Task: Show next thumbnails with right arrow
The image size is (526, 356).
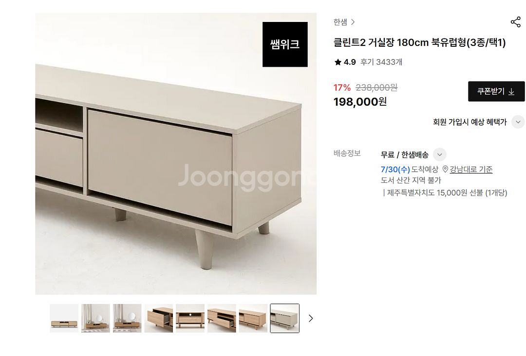Action: coord(311,318)
